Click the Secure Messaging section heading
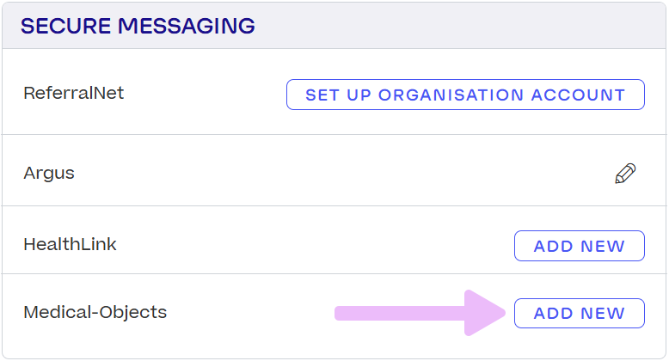This screenshot has height=361, width=669. pyautogui.click(x=138, y=26)
